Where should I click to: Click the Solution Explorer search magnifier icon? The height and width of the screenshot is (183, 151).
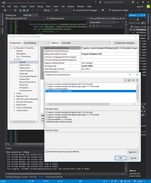pyautogui.click(x=143, y=23)
